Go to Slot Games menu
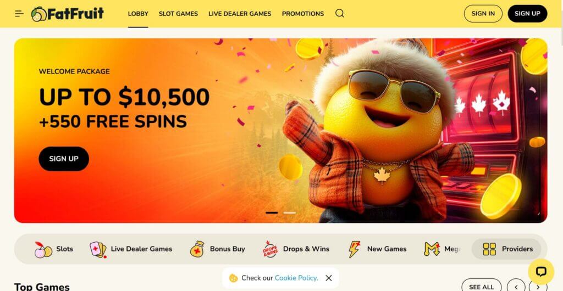Image resolution: width=563 pixels, height=291 pixels. (x=178, y=14)
